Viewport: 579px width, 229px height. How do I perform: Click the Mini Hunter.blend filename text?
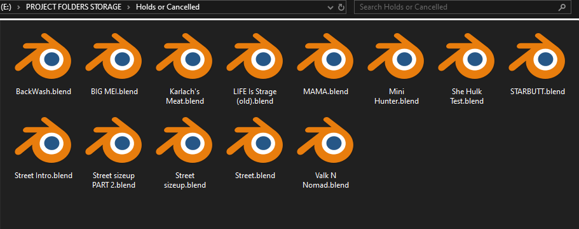(x=396, y=96)
